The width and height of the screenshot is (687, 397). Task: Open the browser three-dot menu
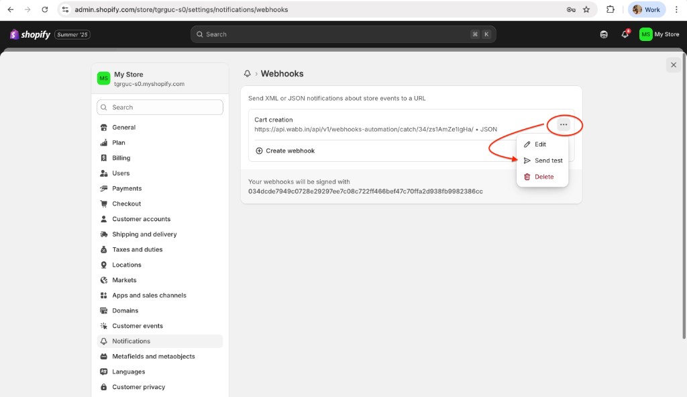coord(676,9)
